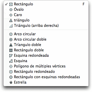The image size is (92, 92).
Task: Click the Arco circular icon
Action: pos(11,34)
